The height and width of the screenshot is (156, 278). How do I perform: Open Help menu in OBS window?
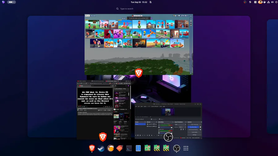164,106
